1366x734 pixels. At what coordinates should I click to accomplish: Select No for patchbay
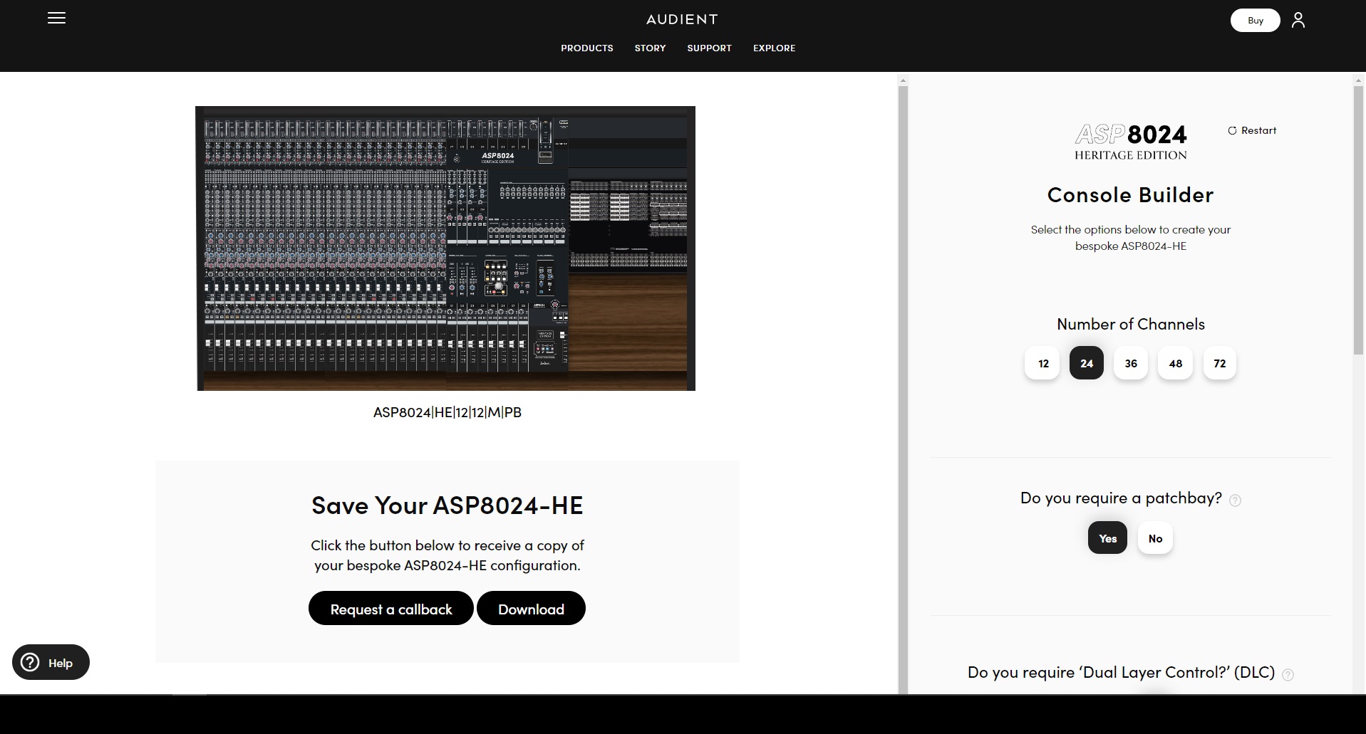click(x=1155, y=538)
